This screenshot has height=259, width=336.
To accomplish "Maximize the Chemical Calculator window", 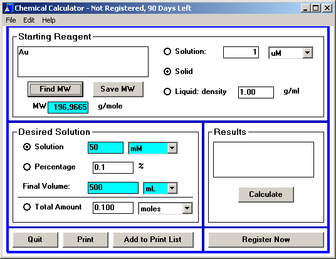I will (x=316, y=8).
